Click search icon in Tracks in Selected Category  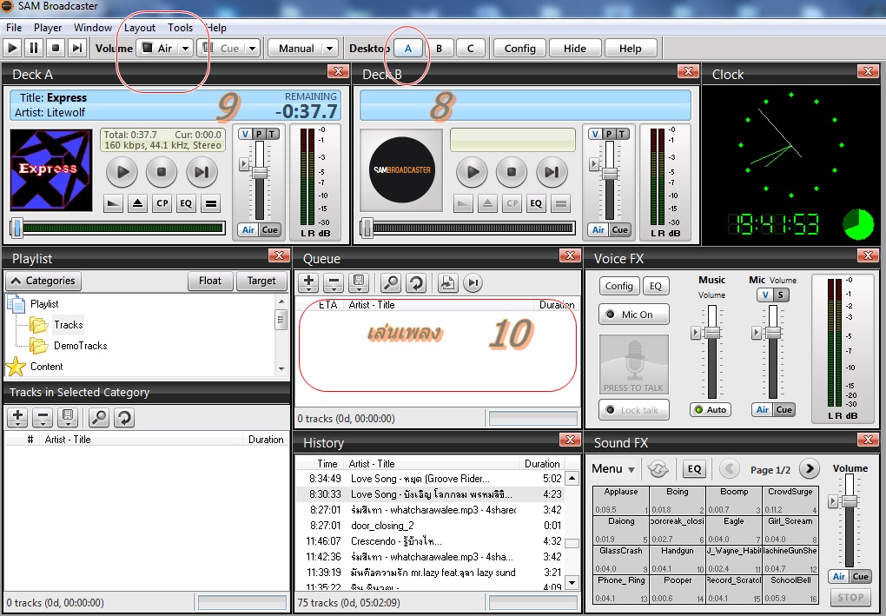[x=99, y=418]
